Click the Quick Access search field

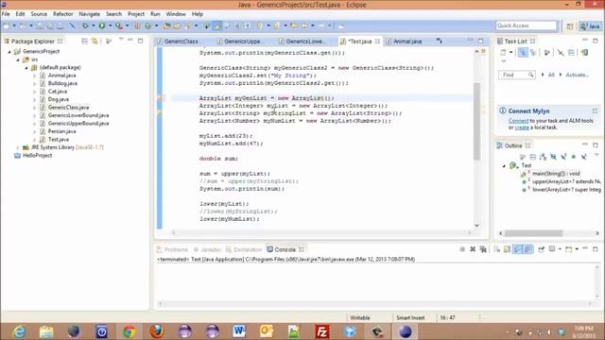[x=527, y=25]
